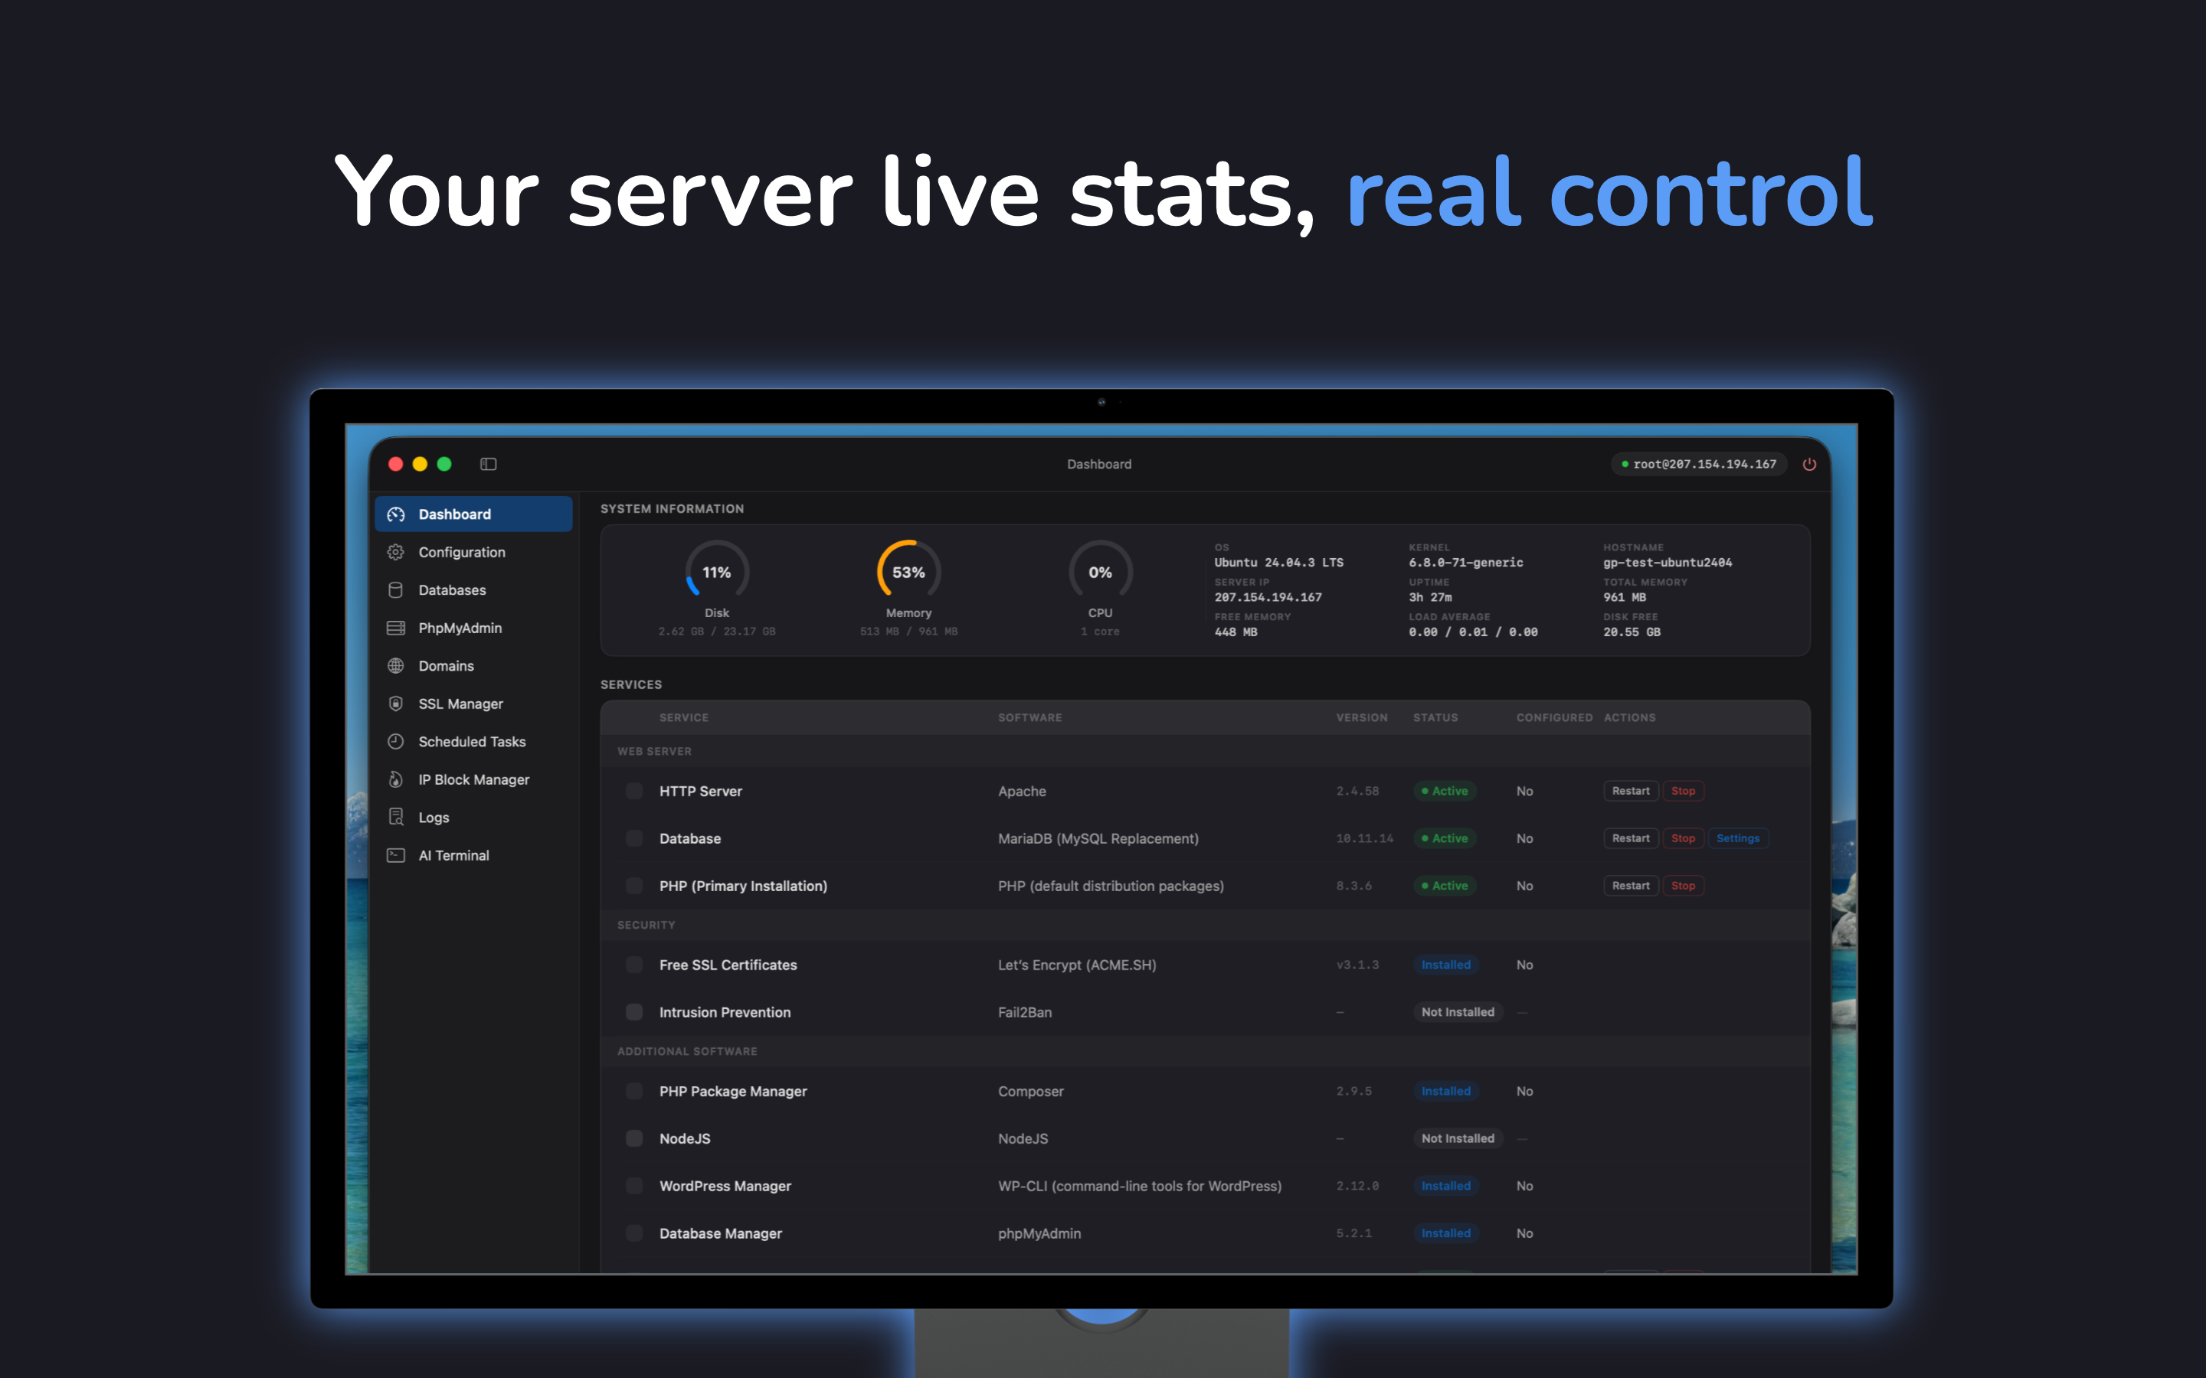Click the IP Block Manager flame icon

(x=395, y=779)
